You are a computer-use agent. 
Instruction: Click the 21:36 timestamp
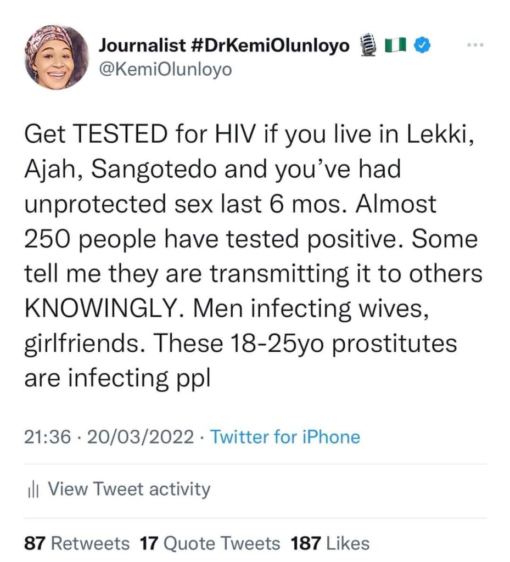47,437
